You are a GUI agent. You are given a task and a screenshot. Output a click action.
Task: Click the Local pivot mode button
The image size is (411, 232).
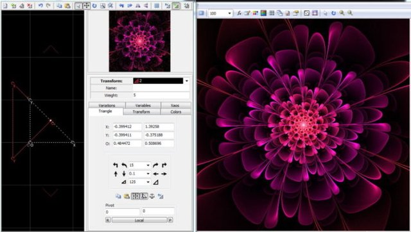(x=139, y=220)
